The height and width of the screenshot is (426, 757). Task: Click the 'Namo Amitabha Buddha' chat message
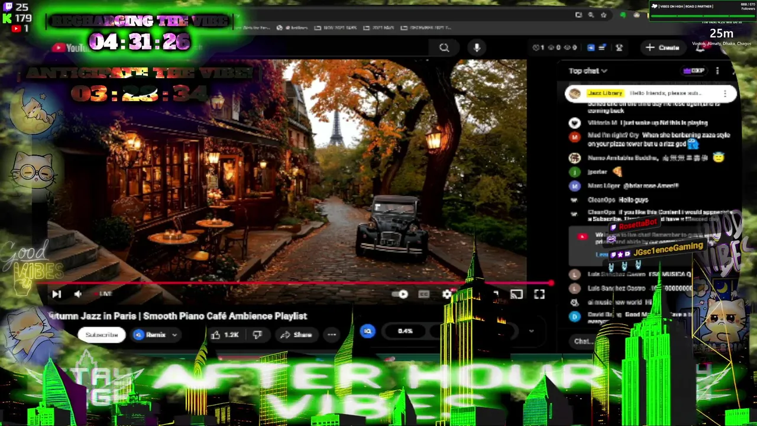[646, 158]
